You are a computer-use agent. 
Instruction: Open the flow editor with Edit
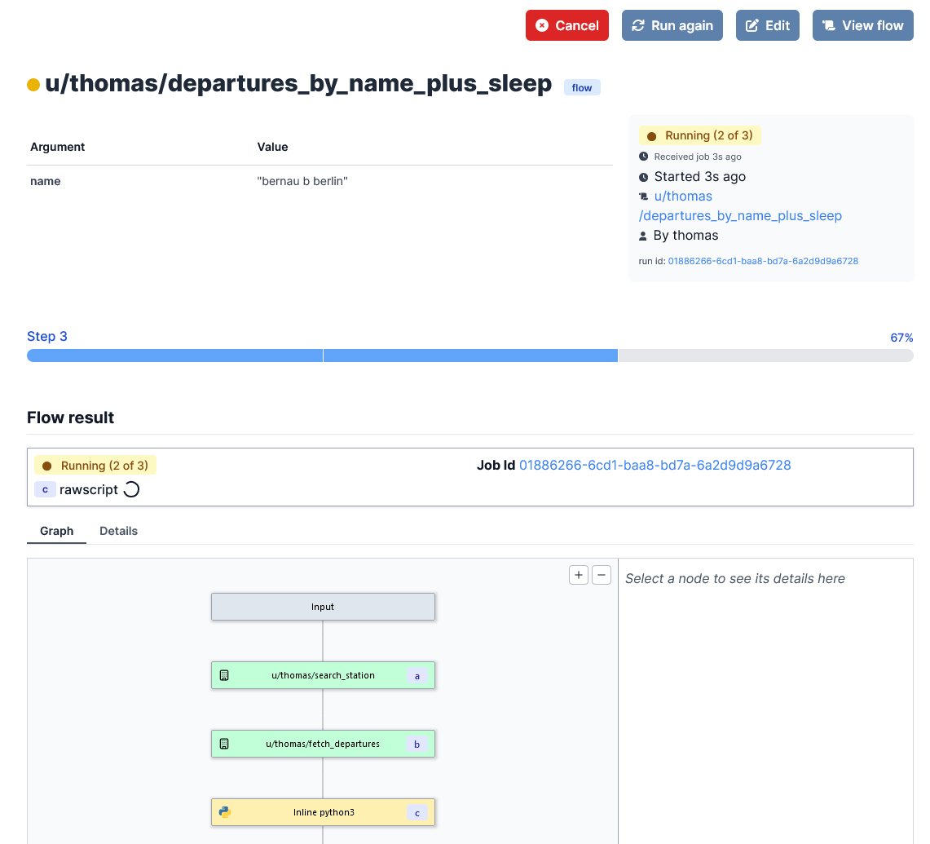pyautogui.click(x=767, y=25)
